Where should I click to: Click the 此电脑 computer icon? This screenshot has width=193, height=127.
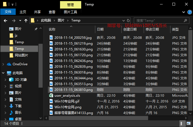[x=9, y=73]
